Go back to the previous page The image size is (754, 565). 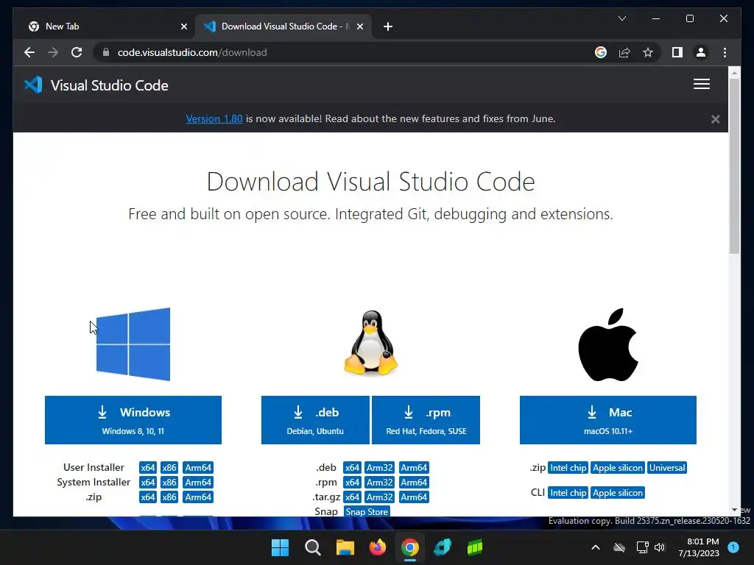coord(29,52)
